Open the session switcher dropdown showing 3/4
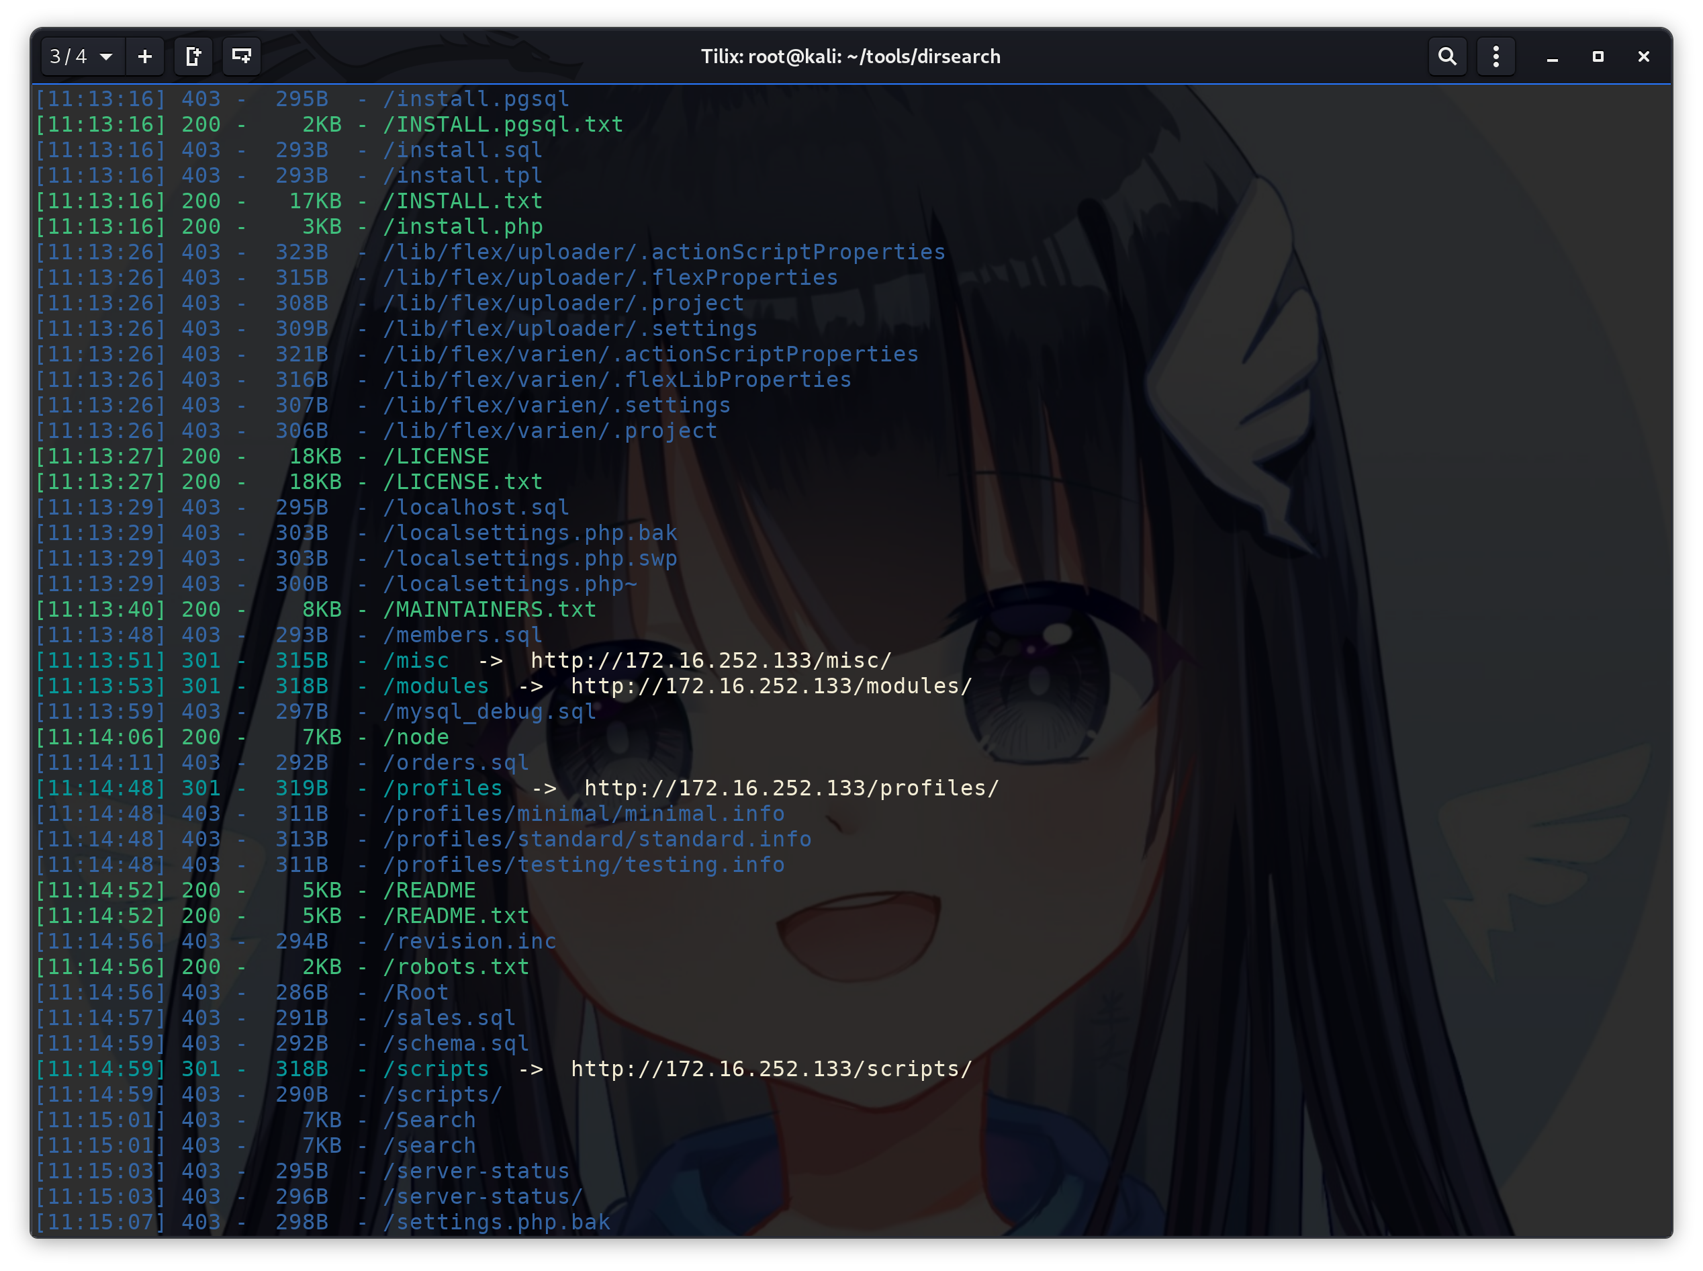Viewport: 1703px width, 1271px height. pyautogui.click(x=81, y=56)
